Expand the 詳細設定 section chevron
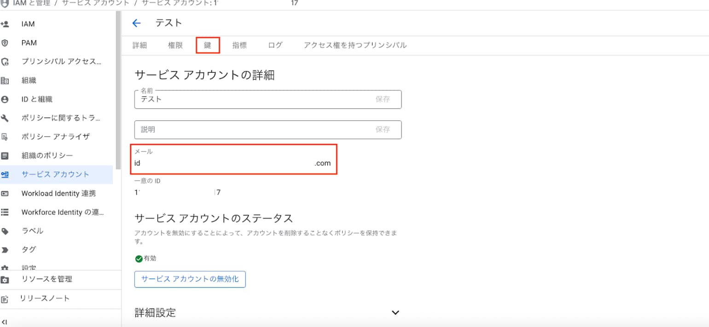The image size is (709, 327). pyautogui.click(x=395, y=313)
